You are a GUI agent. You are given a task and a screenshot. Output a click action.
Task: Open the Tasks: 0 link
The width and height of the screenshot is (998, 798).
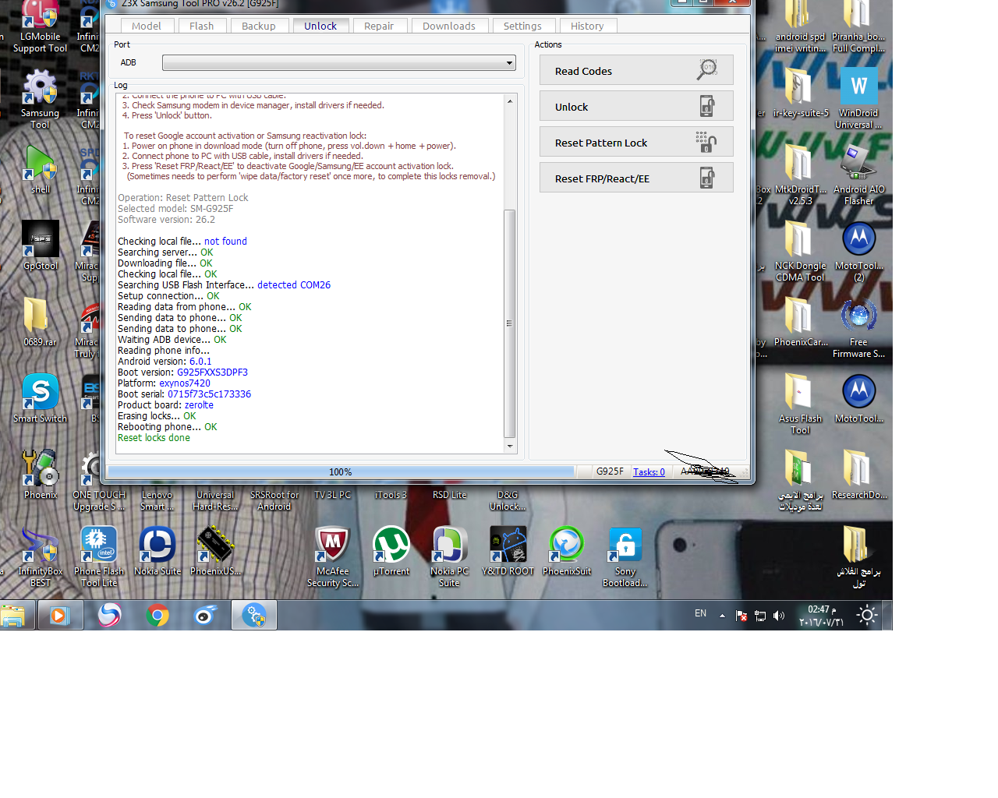[649, 471]
